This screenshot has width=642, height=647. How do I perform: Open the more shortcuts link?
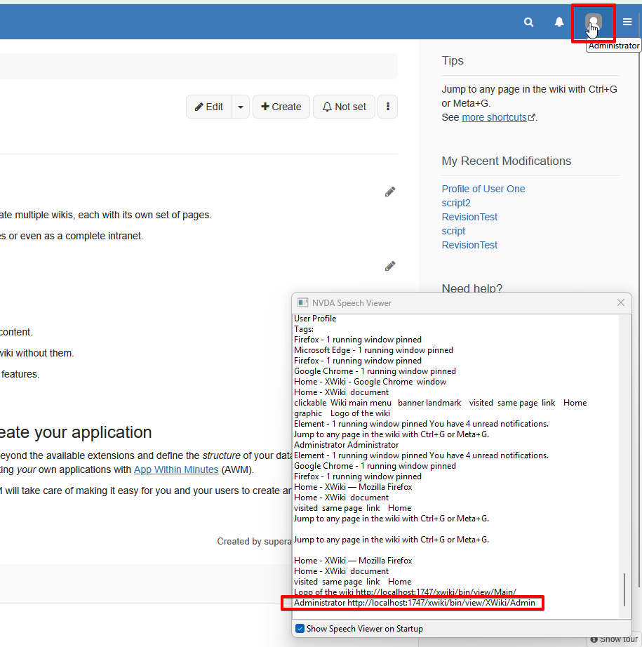(x=494, y=117)
